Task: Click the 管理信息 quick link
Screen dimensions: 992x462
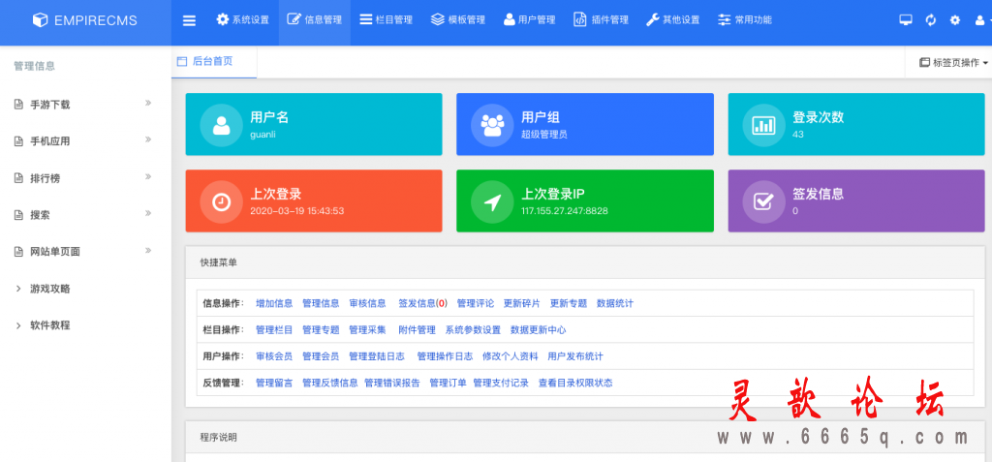Action: pos(321,303)
